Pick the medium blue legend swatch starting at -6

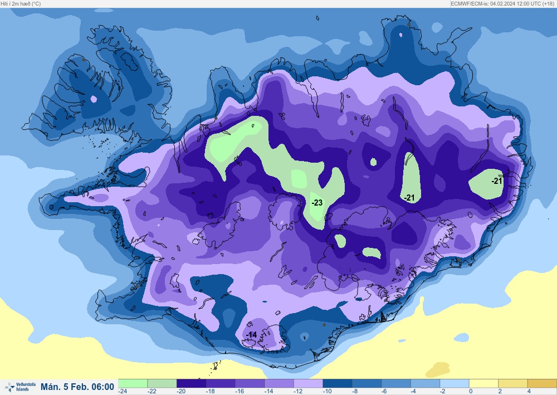[396, 383]
